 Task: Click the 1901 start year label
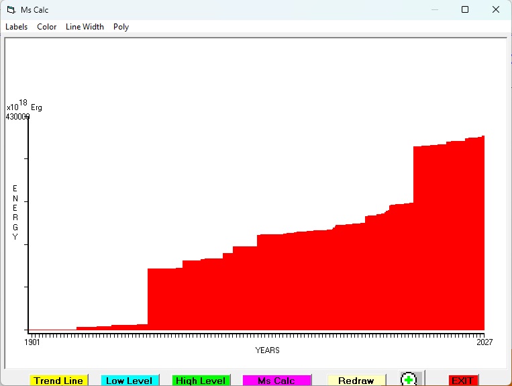32,342
